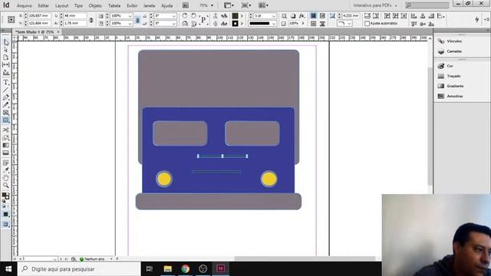Open the shear angle dropdown
491x276 pixels.
(x=174, y=24)
